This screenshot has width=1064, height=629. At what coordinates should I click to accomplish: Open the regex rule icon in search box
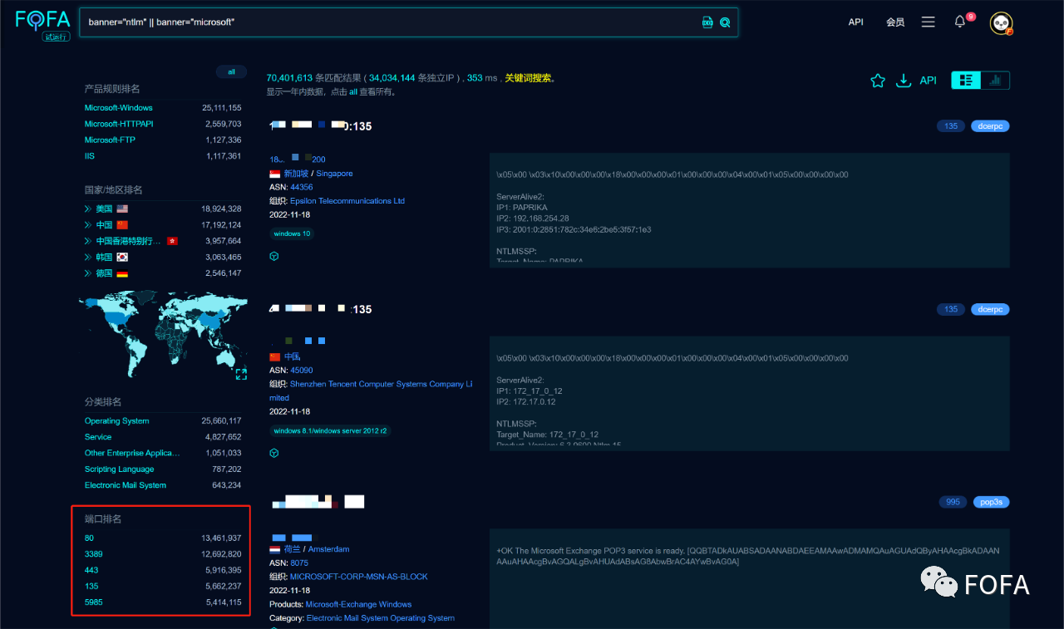pos(707,22)
